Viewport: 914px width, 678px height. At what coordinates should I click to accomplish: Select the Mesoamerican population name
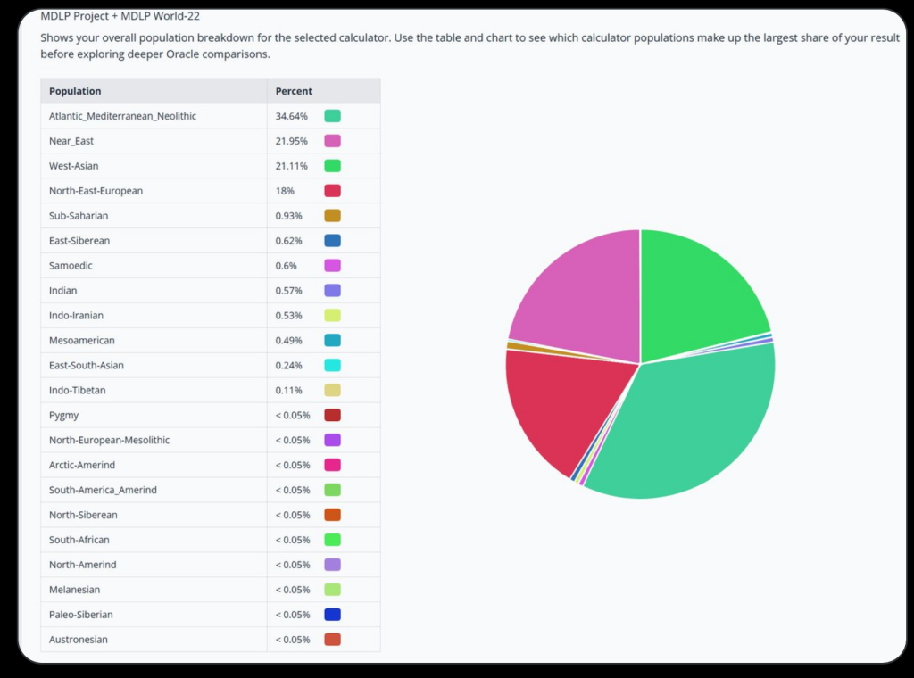pyautogui.click(x=81, y=340)
